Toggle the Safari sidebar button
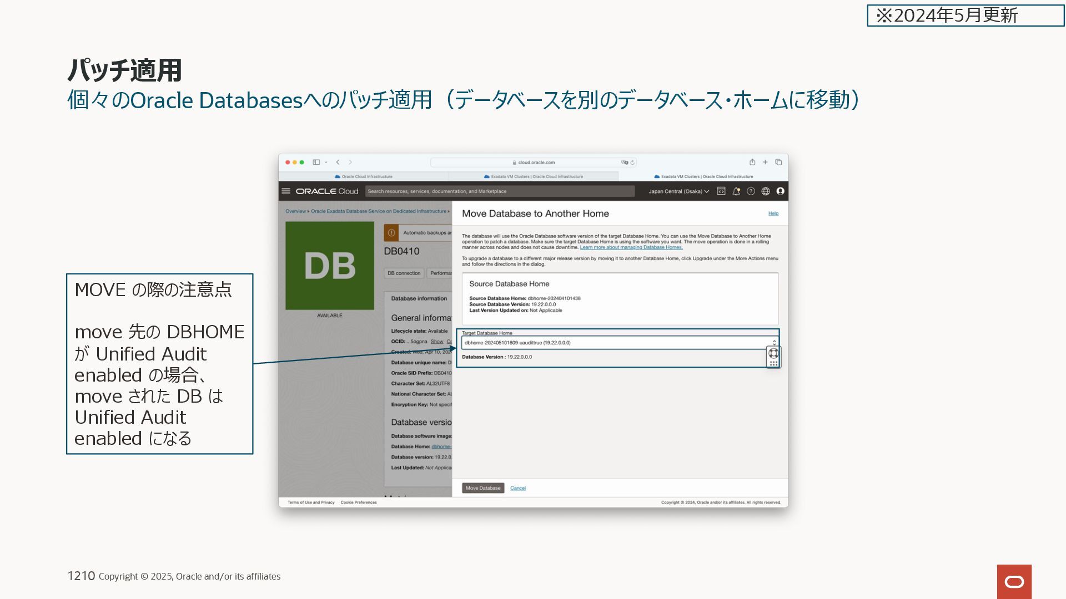 coord(316,162)
